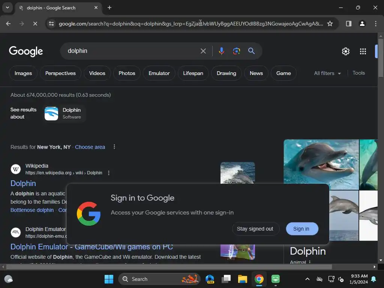Select the Images filter chip
Screen dimensions: 384x288
pyautogui.click(x=23, y=73)
